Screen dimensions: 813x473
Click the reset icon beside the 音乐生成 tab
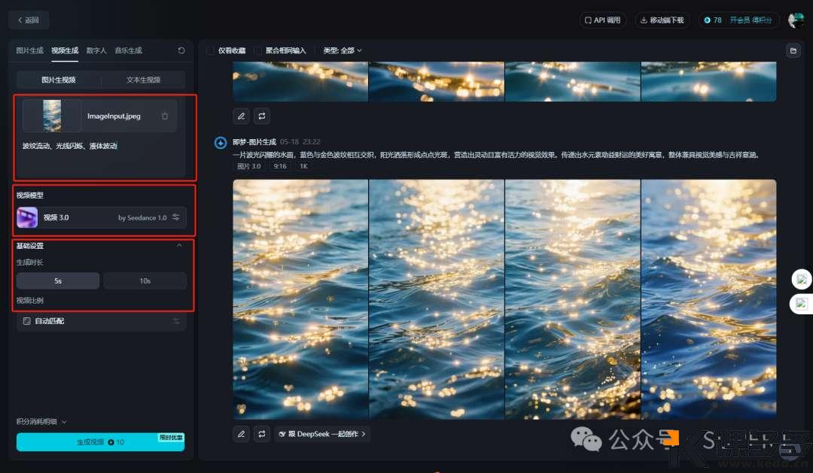181,50
